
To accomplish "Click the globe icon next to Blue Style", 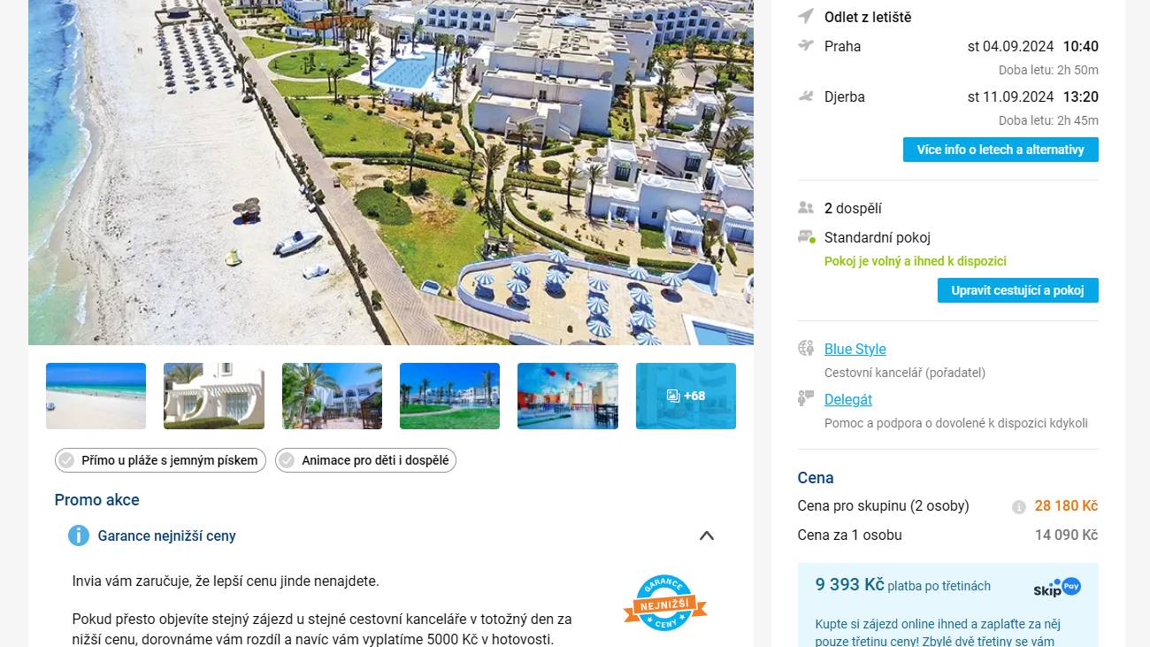I will tap(806, 348).
